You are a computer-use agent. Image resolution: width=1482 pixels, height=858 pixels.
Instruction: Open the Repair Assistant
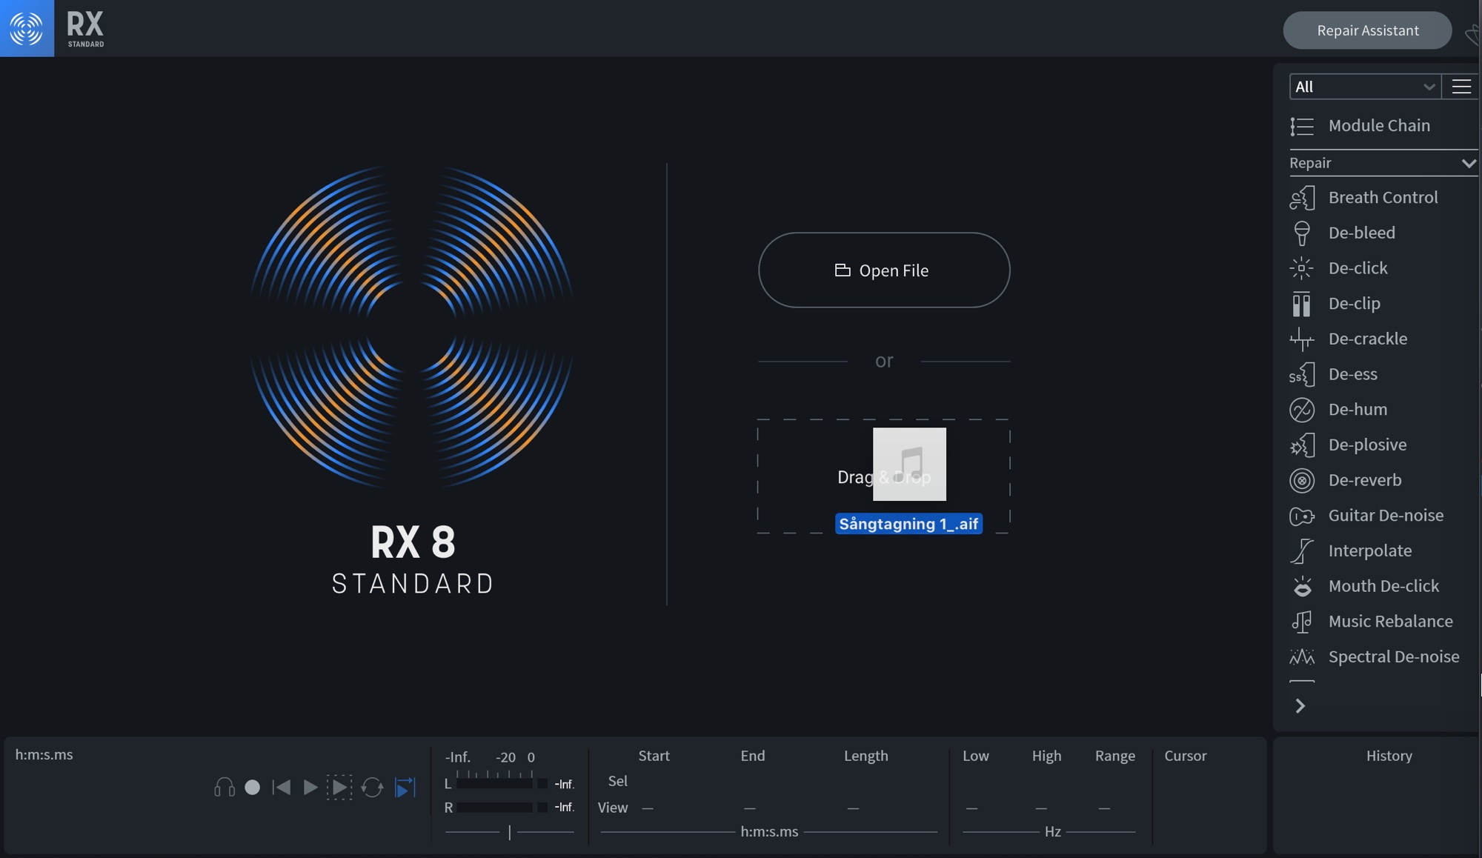[x=1367, y=30]
